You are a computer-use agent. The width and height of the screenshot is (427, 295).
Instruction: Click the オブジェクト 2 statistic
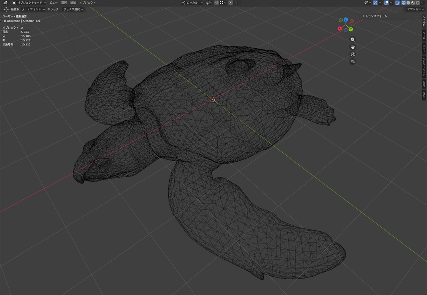coord(13,28)
